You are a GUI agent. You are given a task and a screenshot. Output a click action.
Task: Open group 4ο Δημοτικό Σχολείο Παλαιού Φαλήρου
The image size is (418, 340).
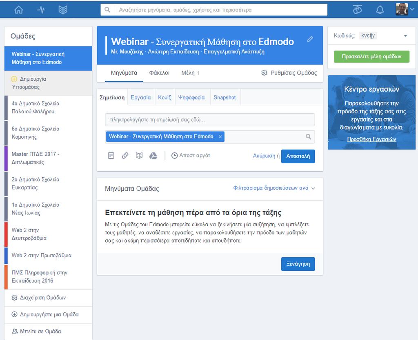[48, 108]
